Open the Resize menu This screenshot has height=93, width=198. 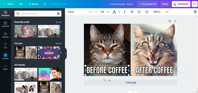[33, 4]
